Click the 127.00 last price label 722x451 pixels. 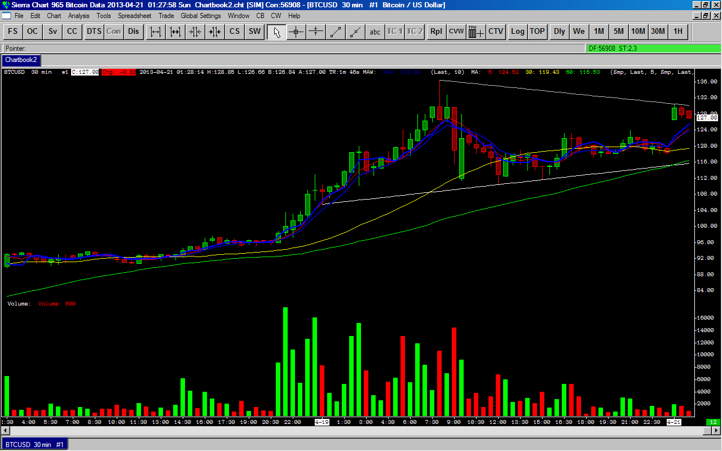coord(707,117)
